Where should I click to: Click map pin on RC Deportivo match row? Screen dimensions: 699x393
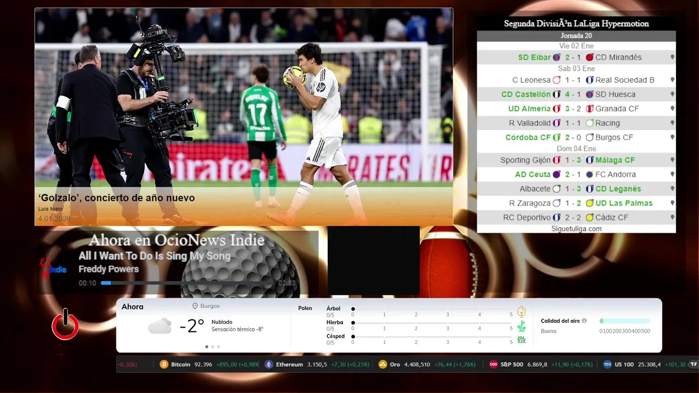pyautogui.click(x=672, y=217)
